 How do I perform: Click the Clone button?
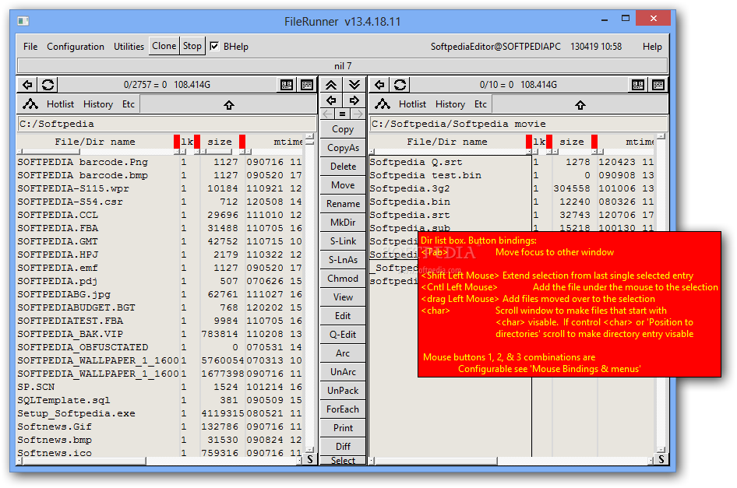coord(164,46)
